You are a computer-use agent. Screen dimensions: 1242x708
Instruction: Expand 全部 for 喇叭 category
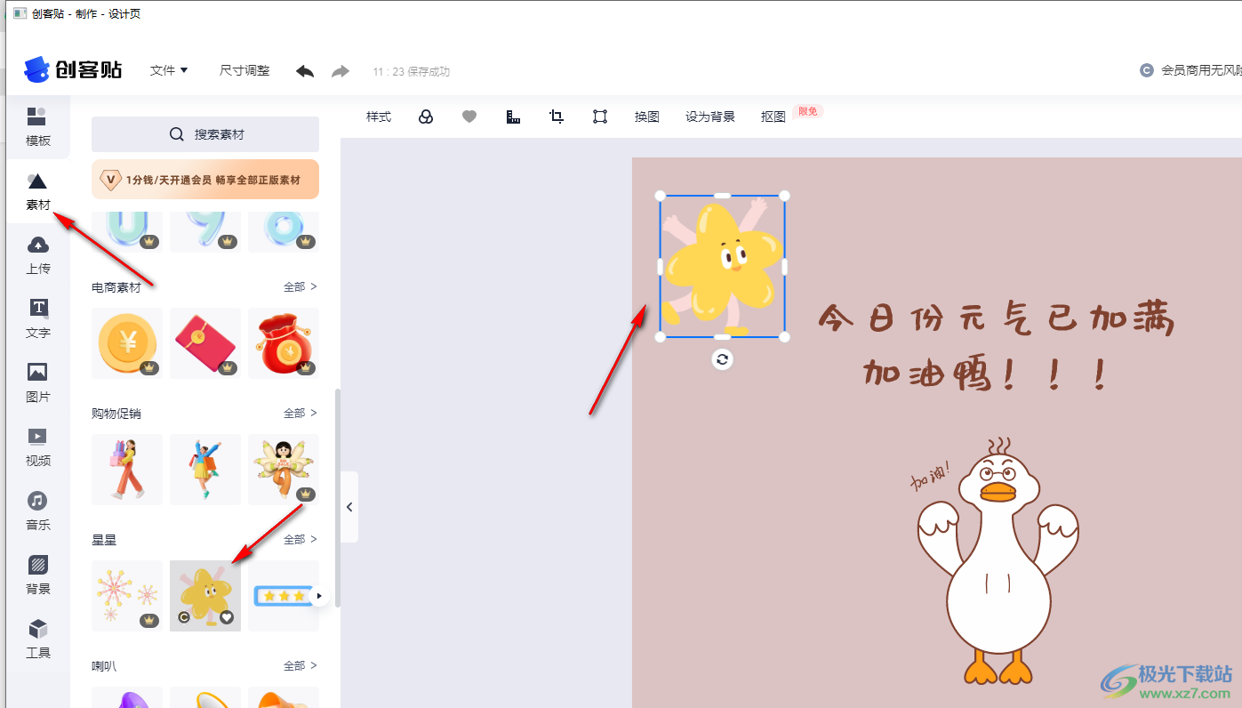[300, 666]
